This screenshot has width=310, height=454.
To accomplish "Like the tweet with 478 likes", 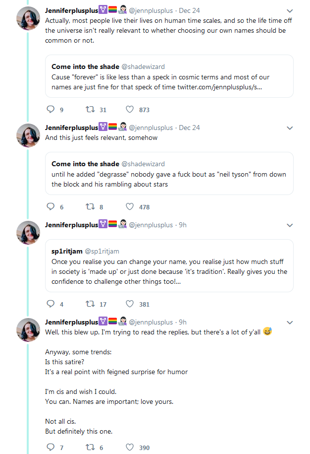I will (130, 207).
